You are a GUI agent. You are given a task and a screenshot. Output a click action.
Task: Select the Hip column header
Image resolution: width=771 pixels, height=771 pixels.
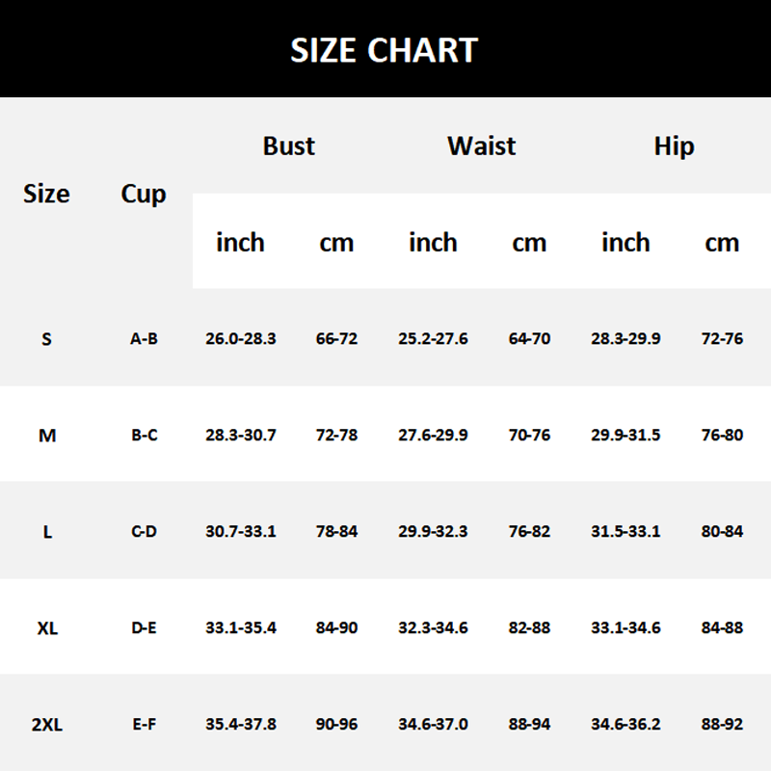point(674,146)
